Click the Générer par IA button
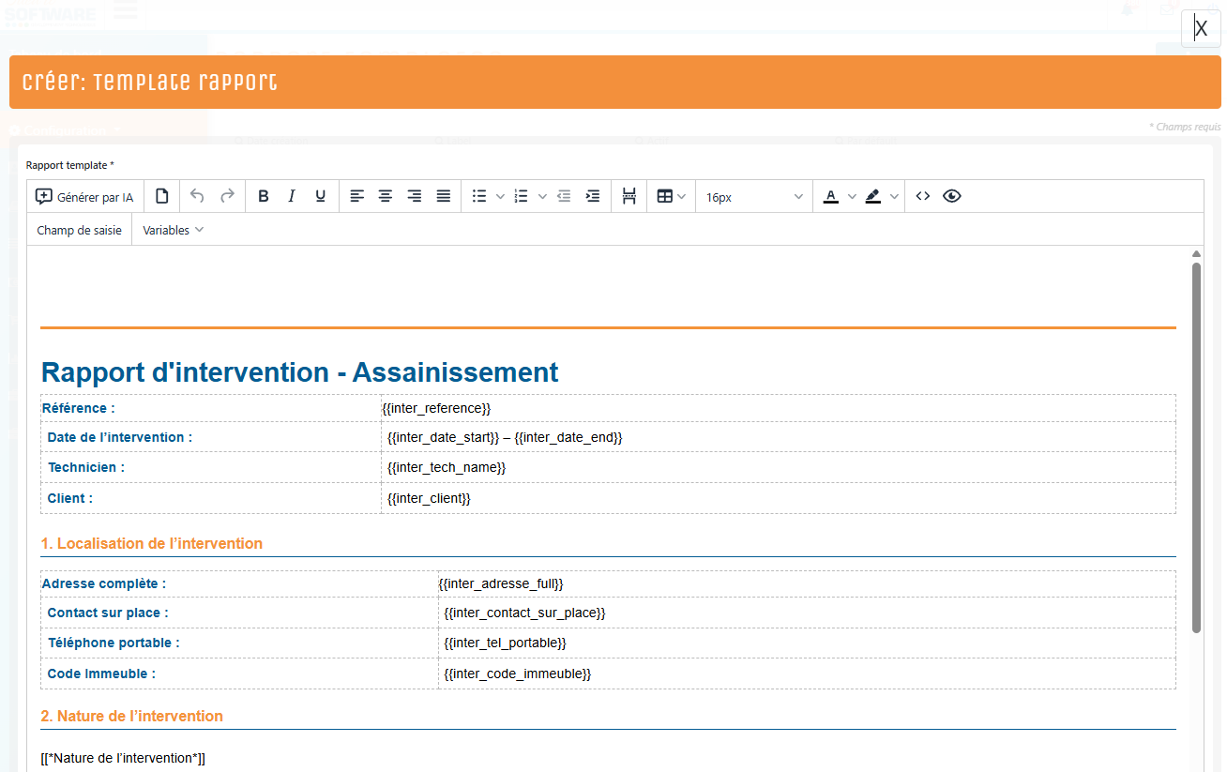The height and width of the screenshot is (772, 1227). pyautogui.click(x=84, y=197)
